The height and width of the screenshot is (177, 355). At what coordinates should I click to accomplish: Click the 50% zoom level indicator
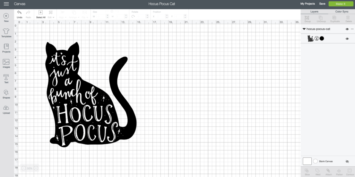[30, 168]
